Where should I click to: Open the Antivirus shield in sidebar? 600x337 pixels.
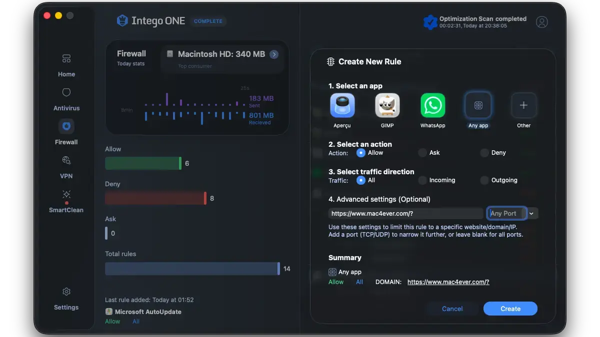pyautogui.click(x=66, y=93)
